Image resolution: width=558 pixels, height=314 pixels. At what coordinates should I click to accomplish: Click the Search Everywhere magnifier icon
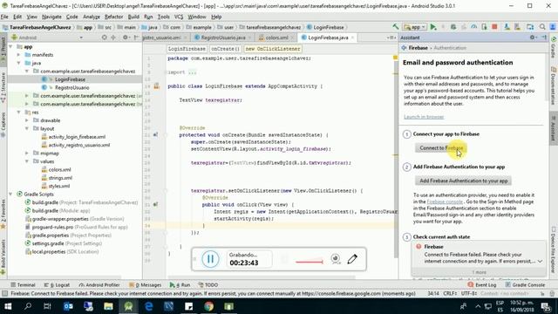coord(542,27)
